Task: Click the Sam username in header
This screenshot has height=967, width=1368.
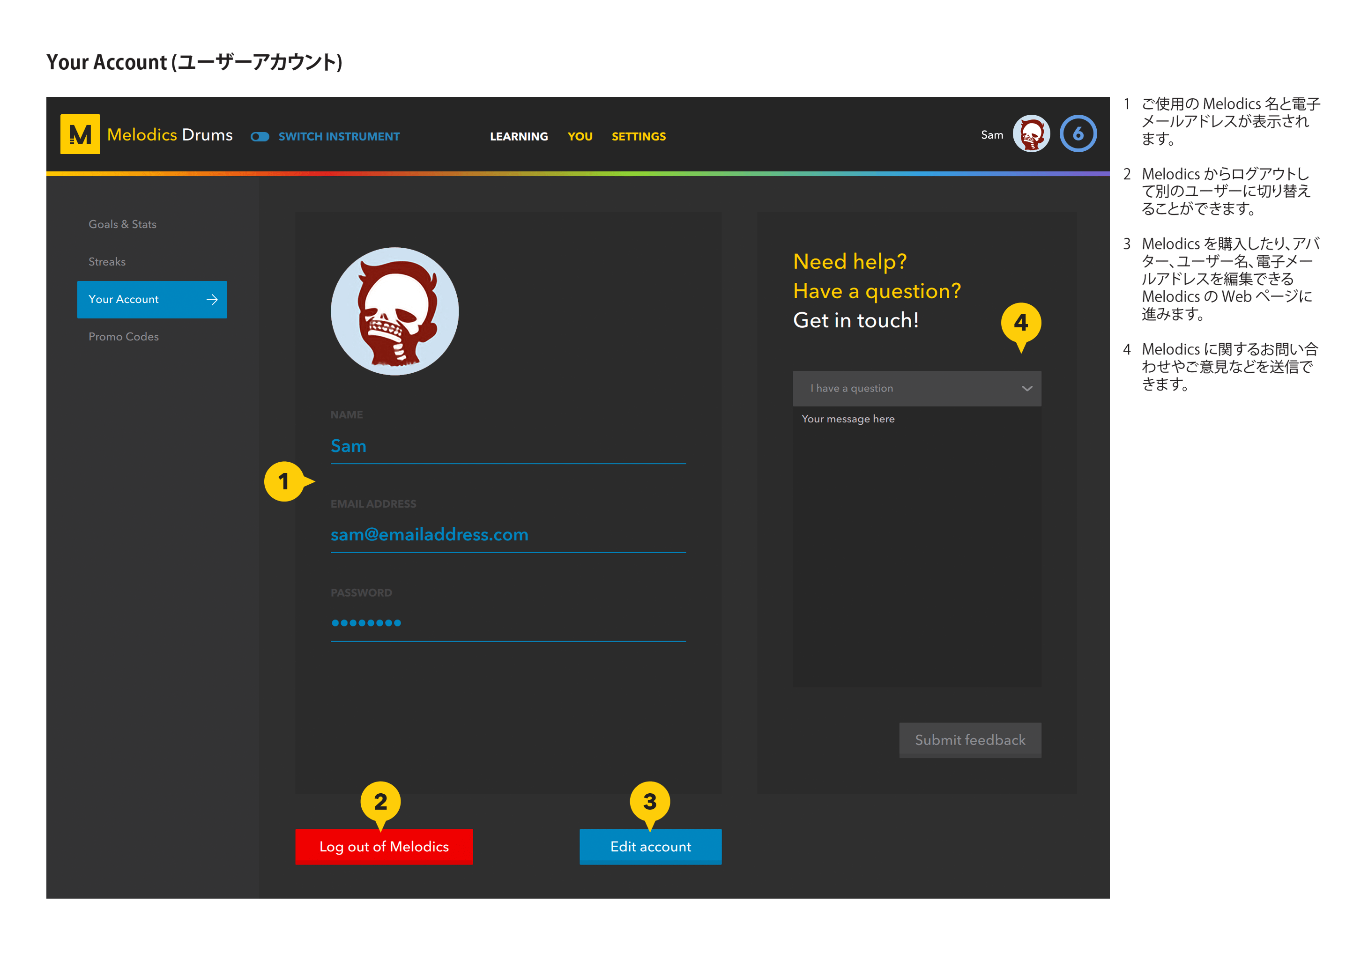Action: (991, 135)
